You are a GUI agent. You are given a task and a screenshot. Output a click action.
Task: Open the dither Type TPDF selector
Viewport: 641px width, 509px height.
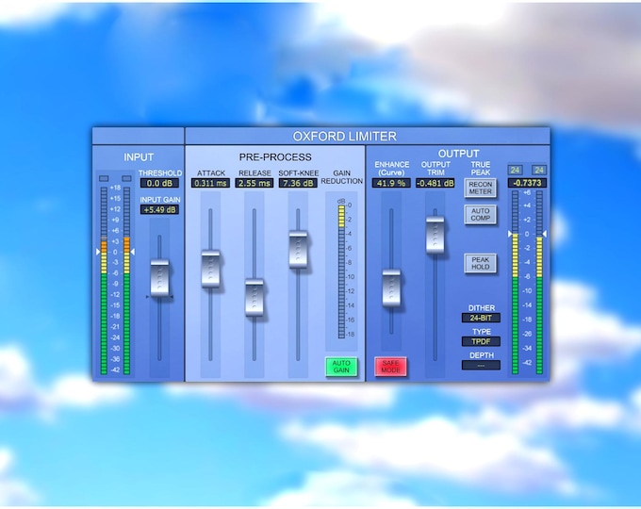pos(481,341)
